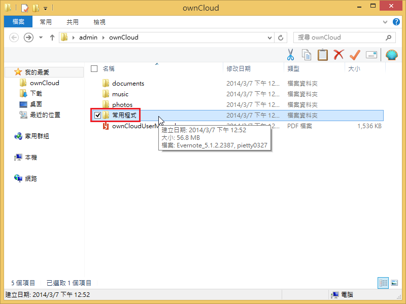Click admin in the breadcrumb path

click(x=88, y=37)
